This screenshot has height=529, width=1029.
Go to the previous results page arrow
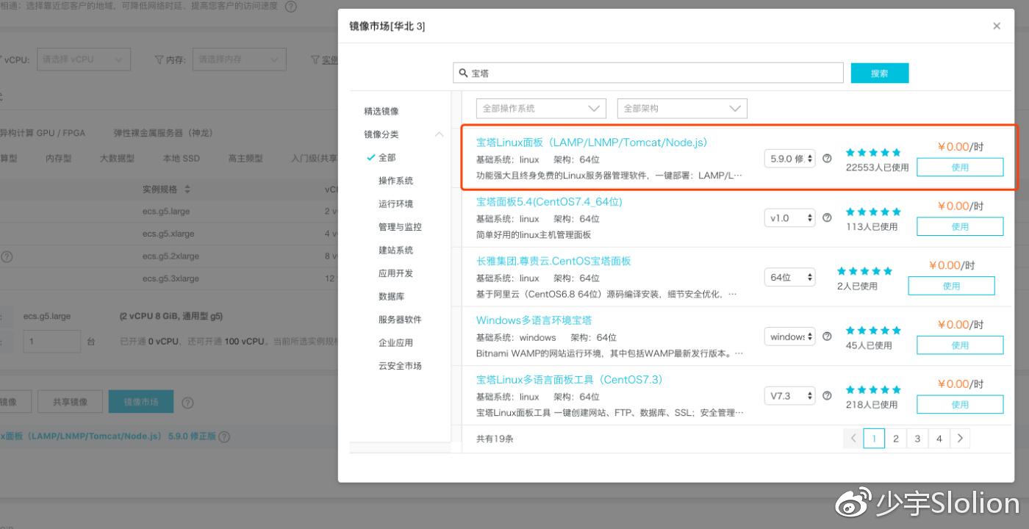pyautogui.click(x=853, y=439)
